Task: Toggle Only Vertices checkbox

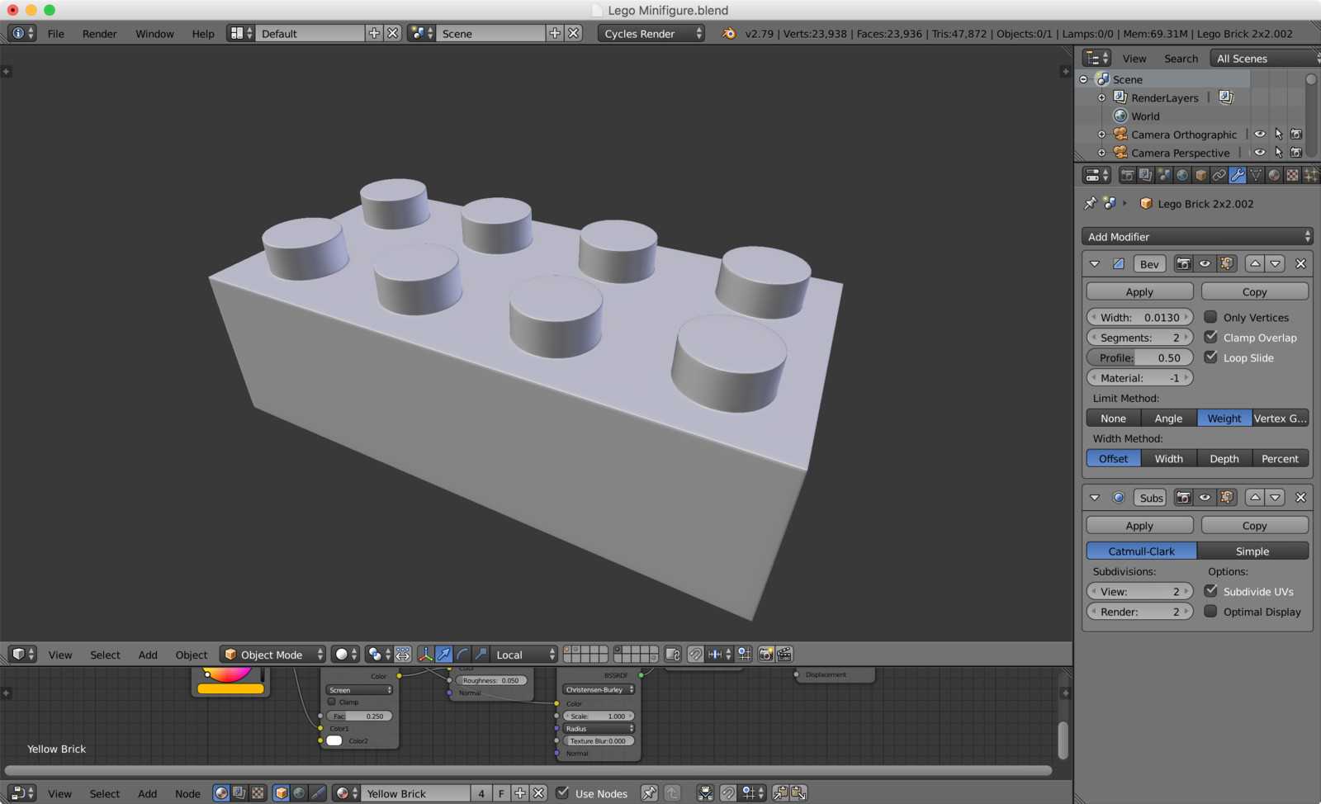Action: pos(1210,317)
